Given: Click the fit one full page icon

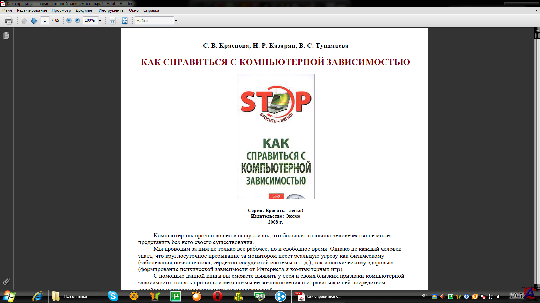Looking at the screenshot, I should [x=125, y=21].
